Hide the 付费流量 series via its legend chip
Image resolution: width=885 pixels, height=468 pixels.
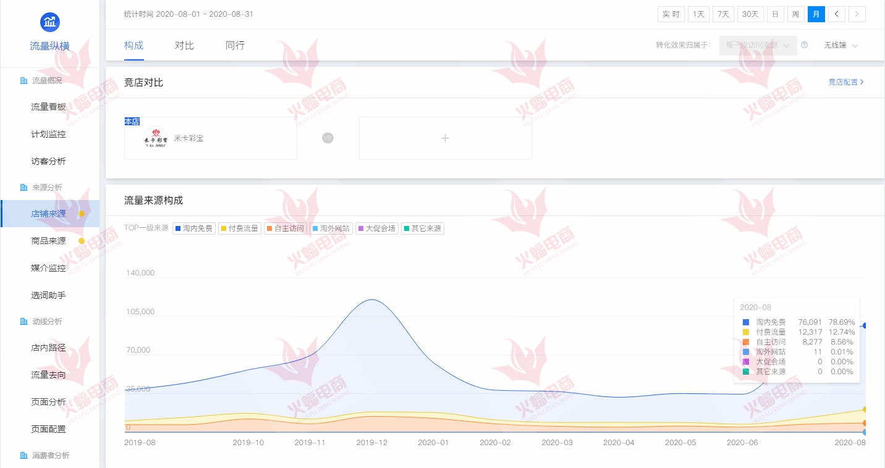click(x=239, y=228)
